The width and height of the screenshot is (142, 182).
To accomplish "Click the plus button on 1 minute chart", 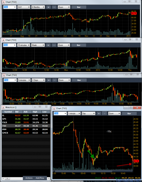I will point(99,114).
